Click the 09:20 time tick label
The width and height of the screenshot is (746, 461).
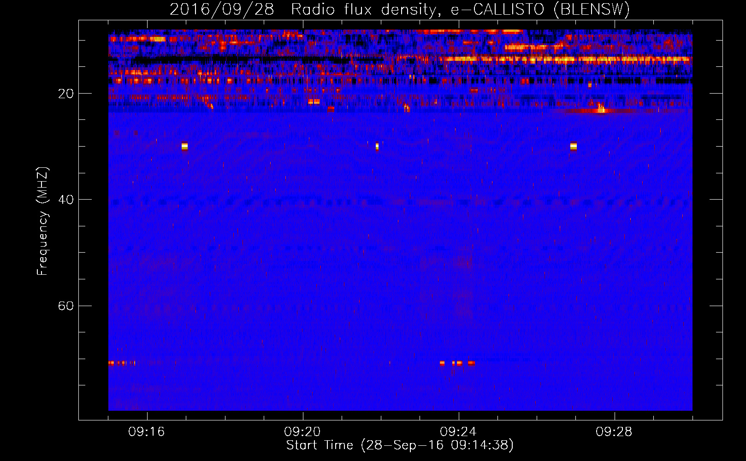(x=302, y=432)
